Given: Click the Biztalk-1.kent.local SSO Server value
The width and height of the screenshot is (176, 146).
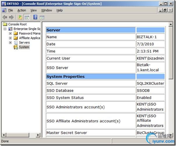Looking at the screenshot, I should tap(148, 67).
